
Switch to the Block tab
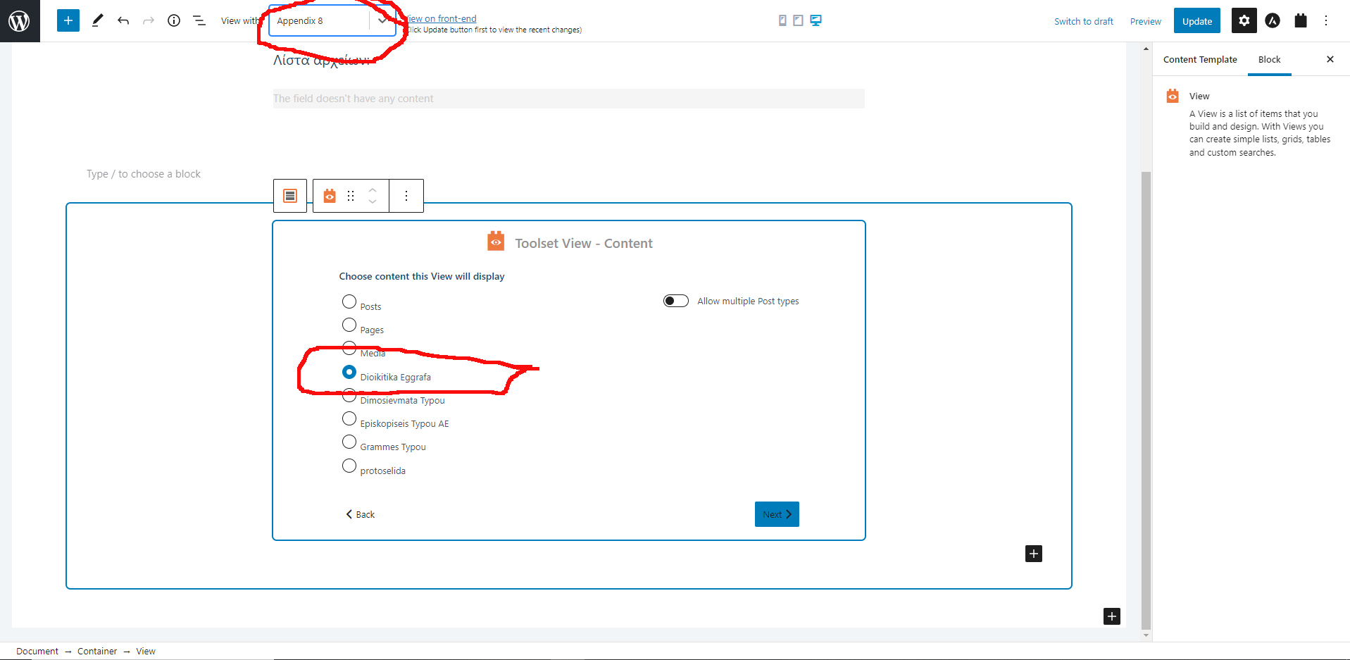coord(1269,60)
